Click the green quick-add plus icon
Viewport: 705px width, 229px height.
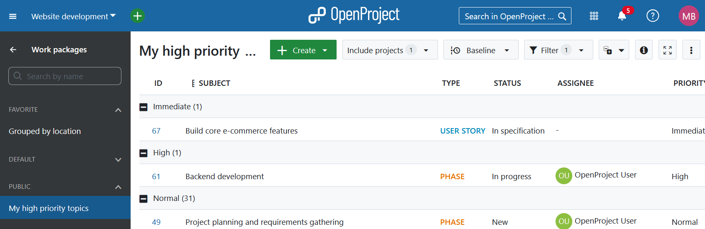[137, 16]
